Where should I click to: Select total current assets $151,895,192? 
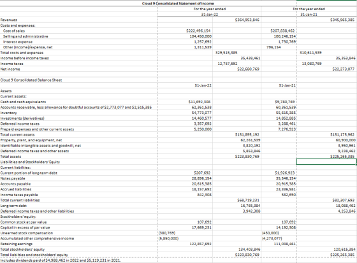point(247,134)
